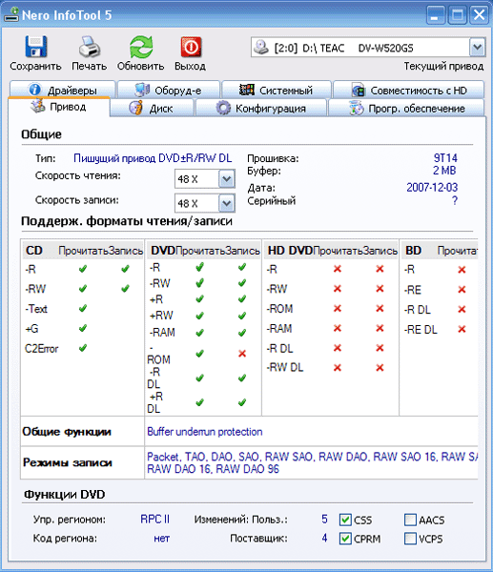Click the gear icon on the Конфигурация tab
This screenshot has height=572, width=493.
point(223,108)
